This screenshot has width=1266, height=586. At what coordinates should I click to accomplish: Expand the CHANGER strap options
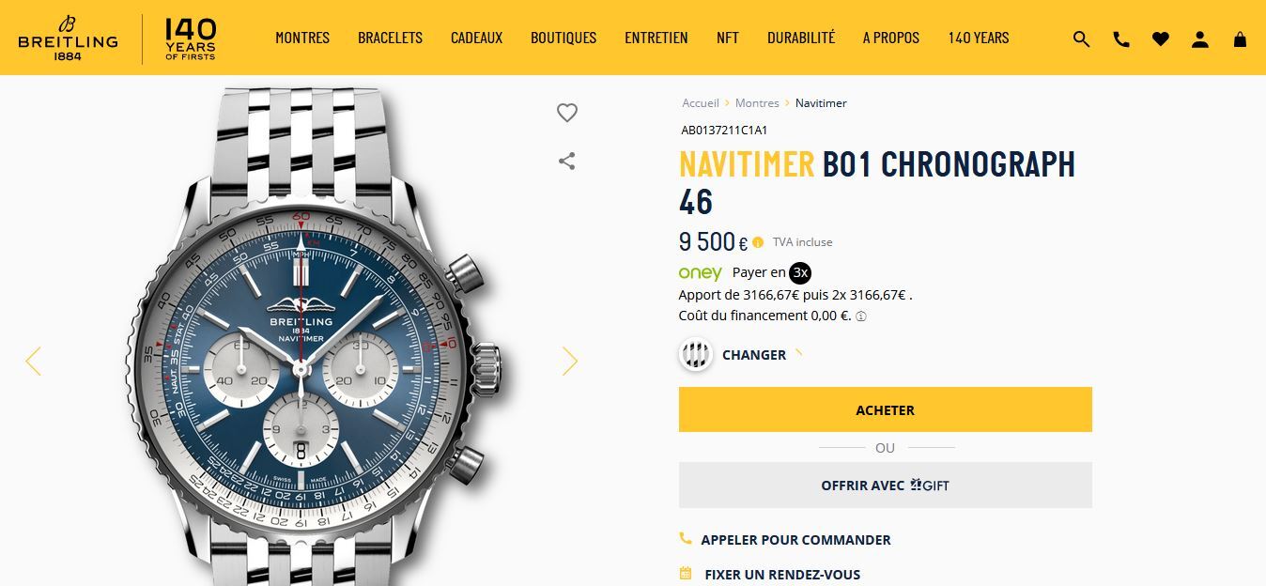tap(754, 355)
